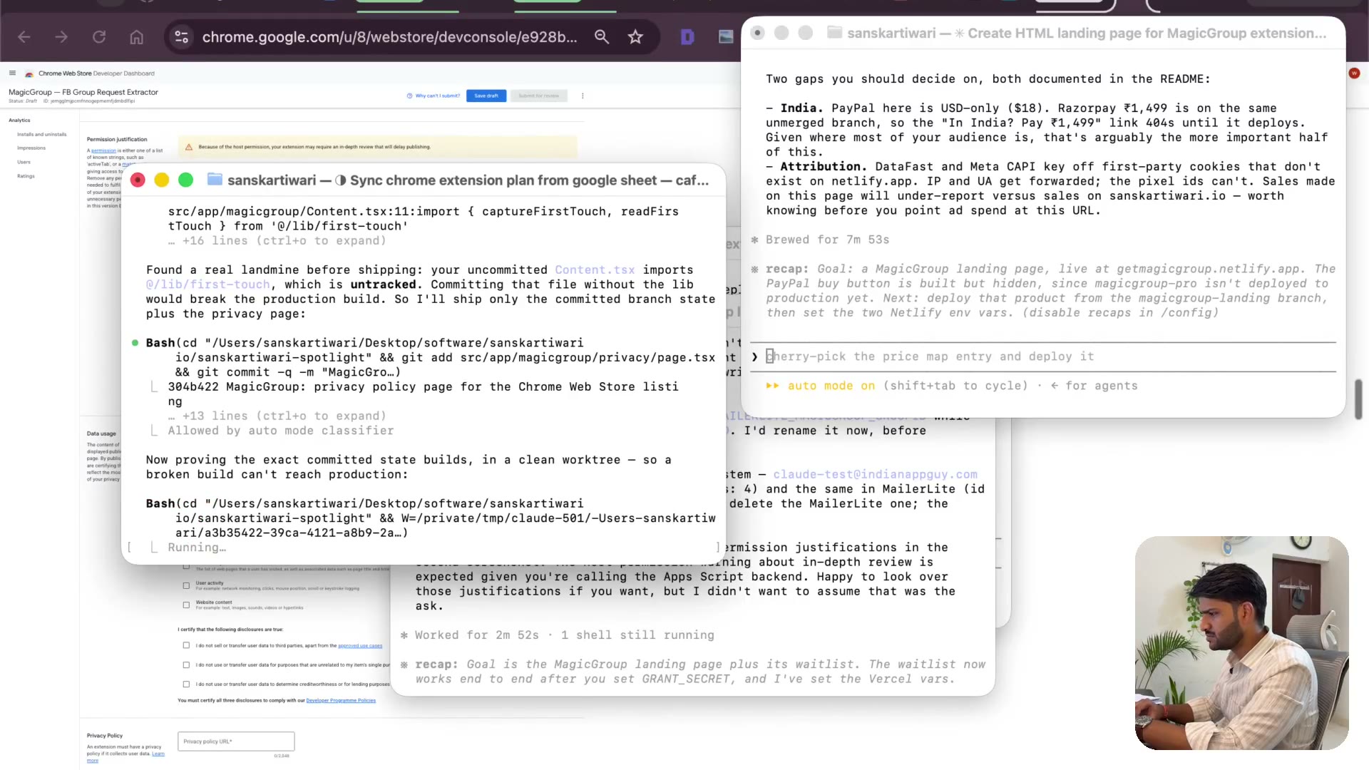Open the Developer Programme Policies link
This screenshot has height=770, width=1369.
[x=341, y=700]
